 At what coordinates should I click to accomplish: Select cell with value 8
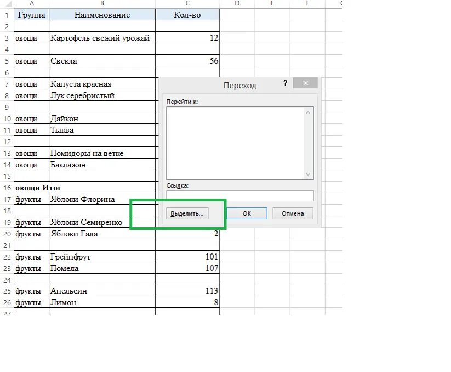tap(187, 302)
